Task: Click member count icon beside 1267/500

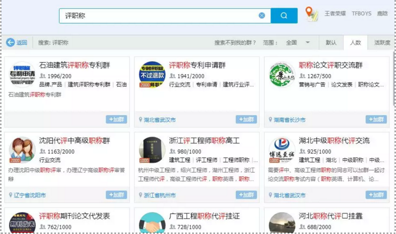Action: pos(302,76)
